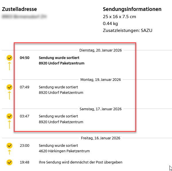The height and width of the screenshot is (171, 172).
Task: Click the yellow arrow under the 04:50 checkmark
Action: click(x=9, y=66)
